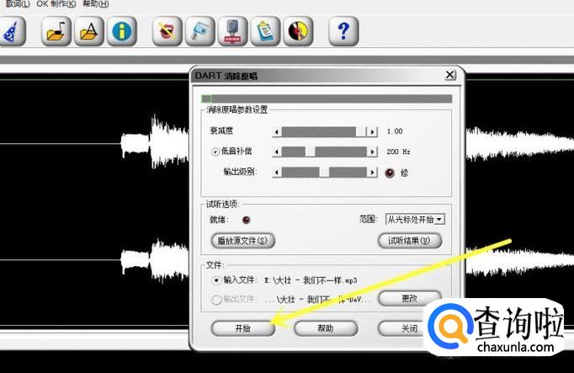Open the question mark help icon
574x373 pixels.
343,31
